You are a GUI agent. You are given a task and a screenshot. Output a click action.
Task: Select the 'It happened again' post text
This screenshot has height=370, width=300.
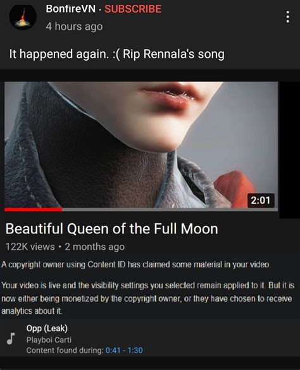[x=116, y=54]
